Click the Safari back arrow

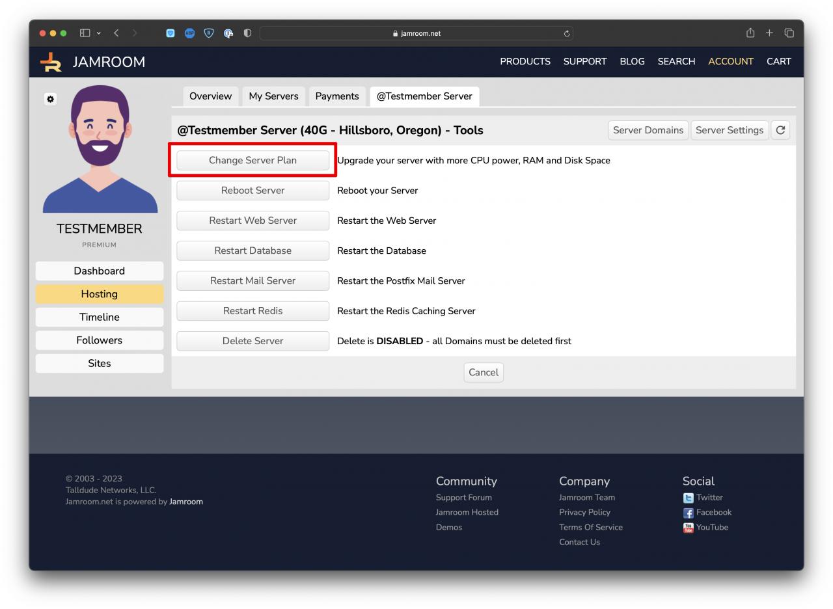[116, 33]
